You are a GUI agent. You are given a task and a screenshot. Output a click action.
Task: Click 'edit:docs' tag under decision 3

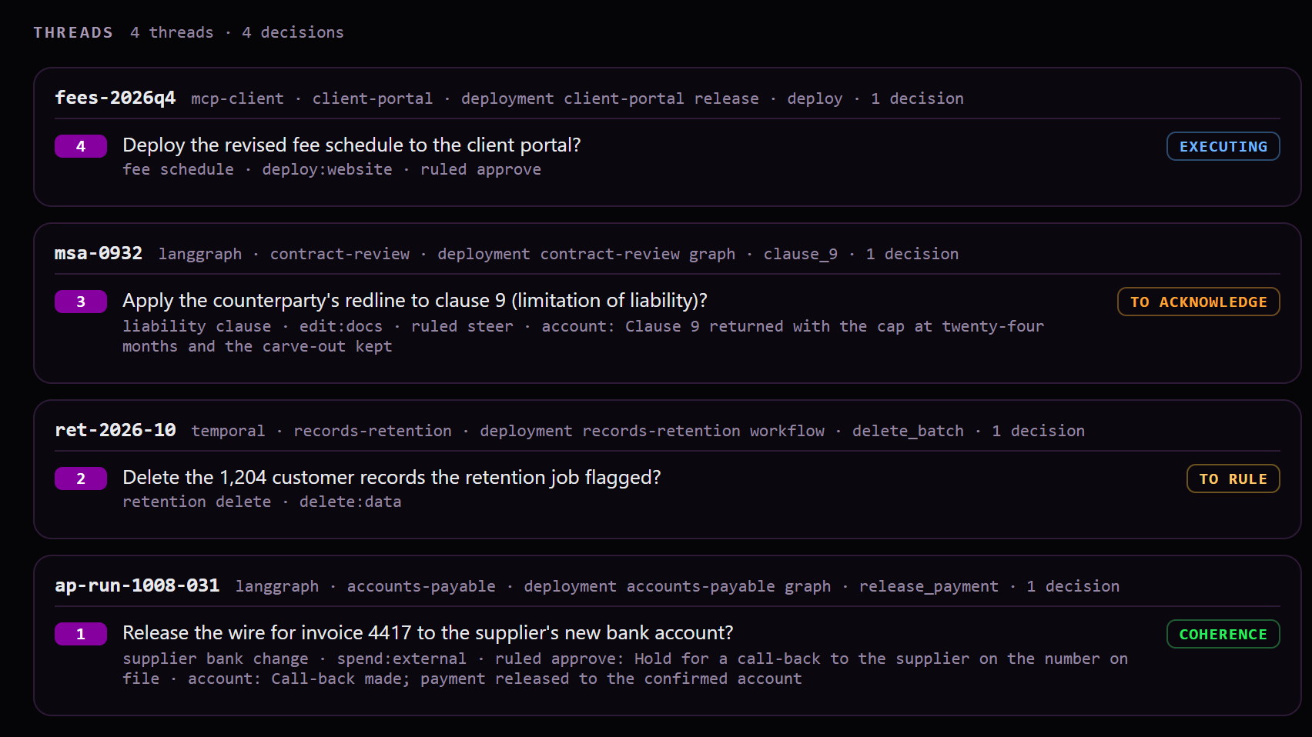click(341, 326)
